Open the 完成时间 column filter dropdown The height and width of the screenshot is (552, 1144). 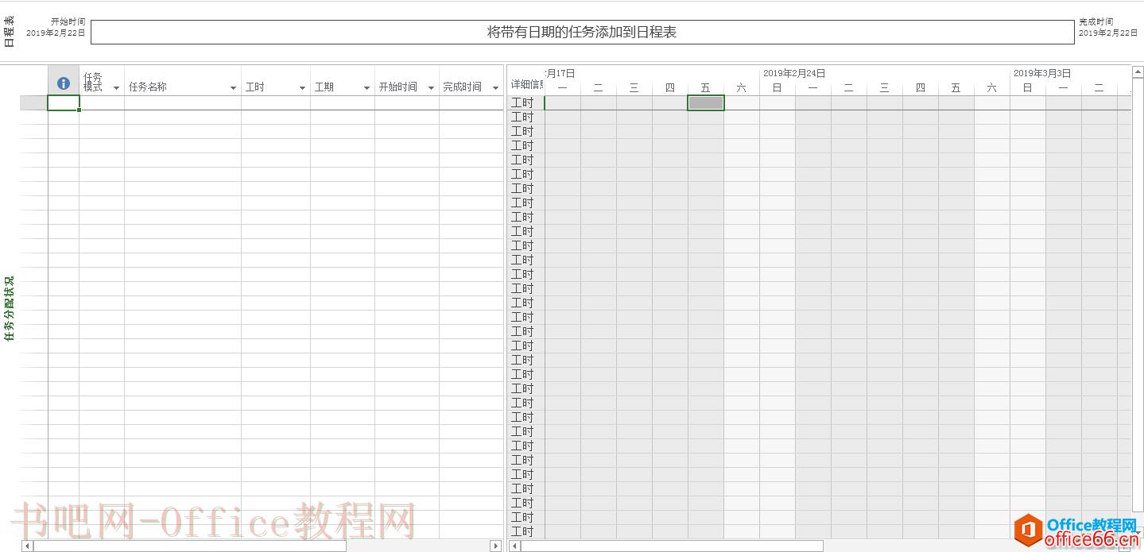pos(495,87)
